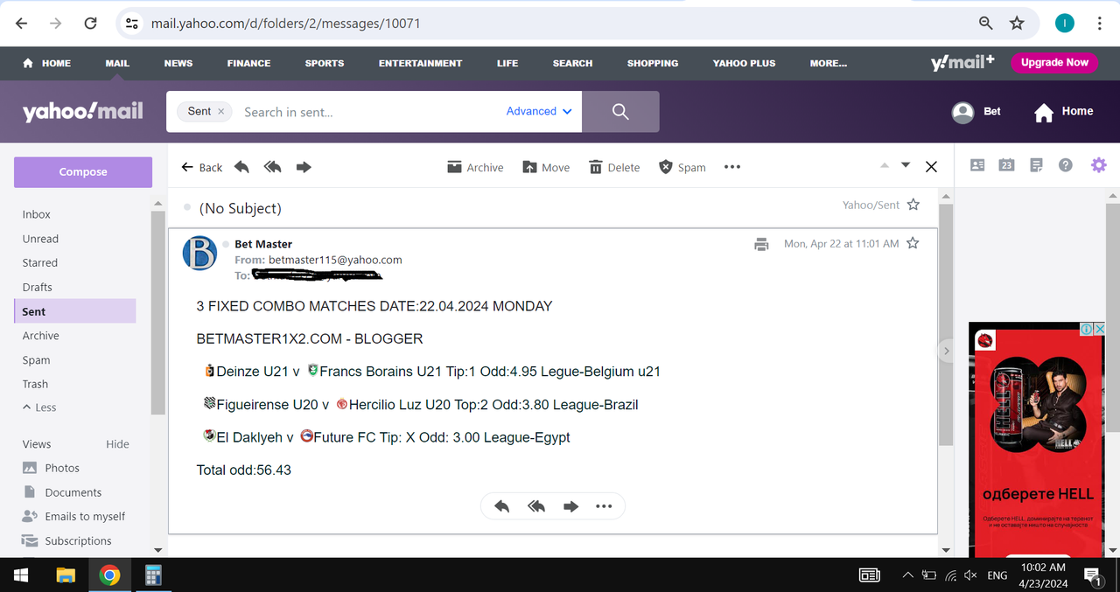Open browser zoom magnifier icon

(x=985, y=24)
